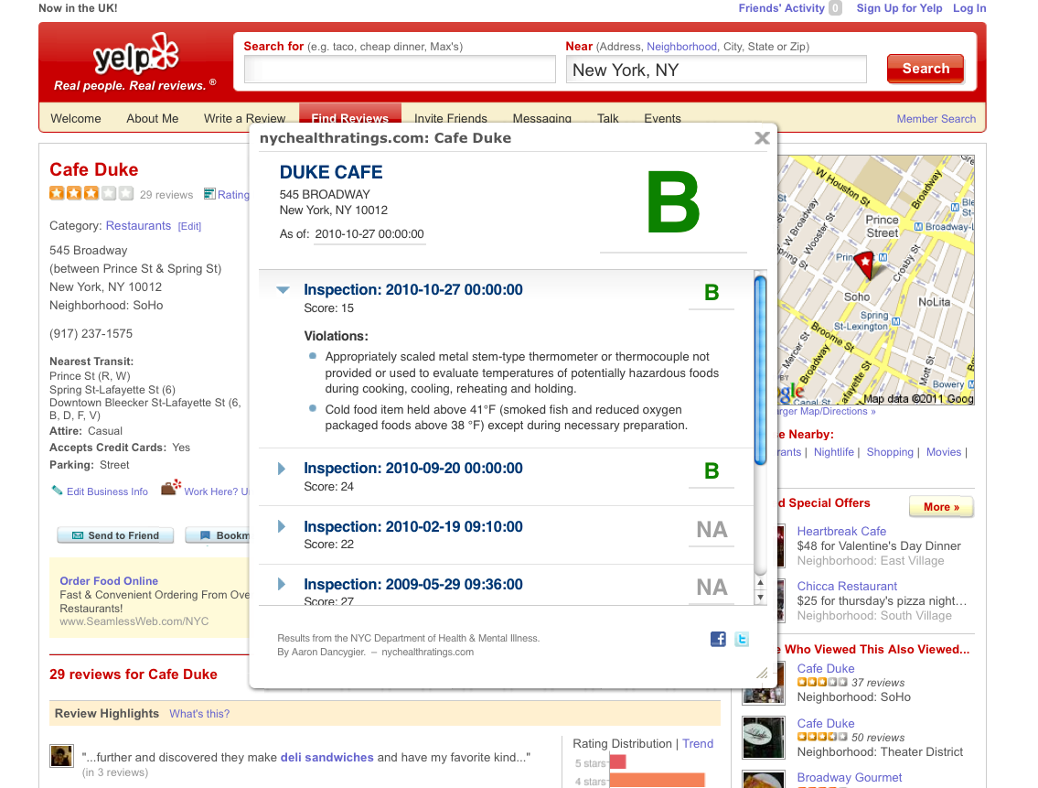
Task: Click the Shopping nearby link
Action: [x=890, y=452]
